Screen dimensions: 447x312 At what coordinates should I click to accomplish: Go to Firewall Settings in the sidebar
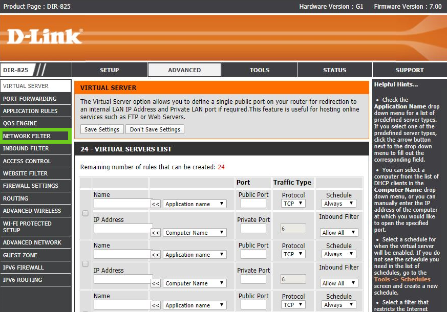[31, 186]
